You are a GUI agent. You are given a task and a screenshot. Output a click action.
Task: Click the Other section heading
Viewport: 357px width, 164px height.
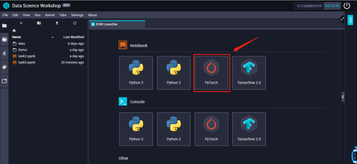[x=123, y=158]
